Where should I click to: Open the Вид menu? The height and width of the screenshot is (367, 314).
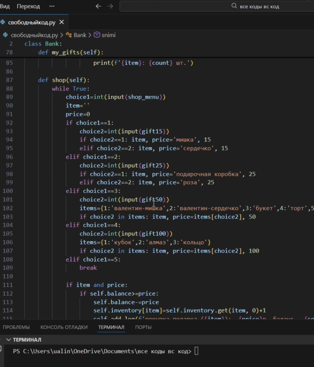5,6
